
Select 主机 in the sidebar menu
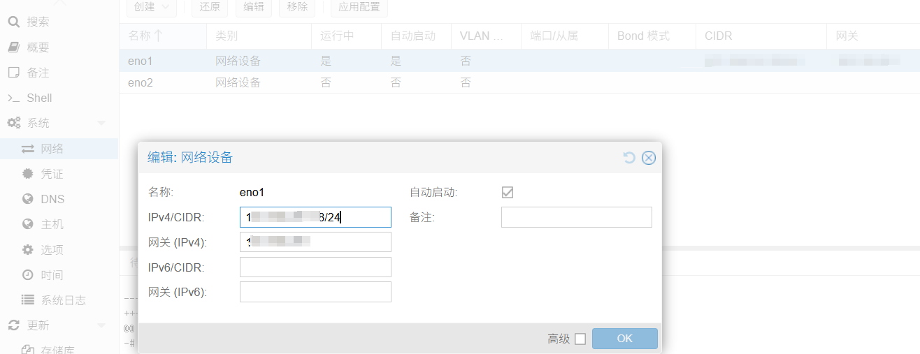coord(52,224)
